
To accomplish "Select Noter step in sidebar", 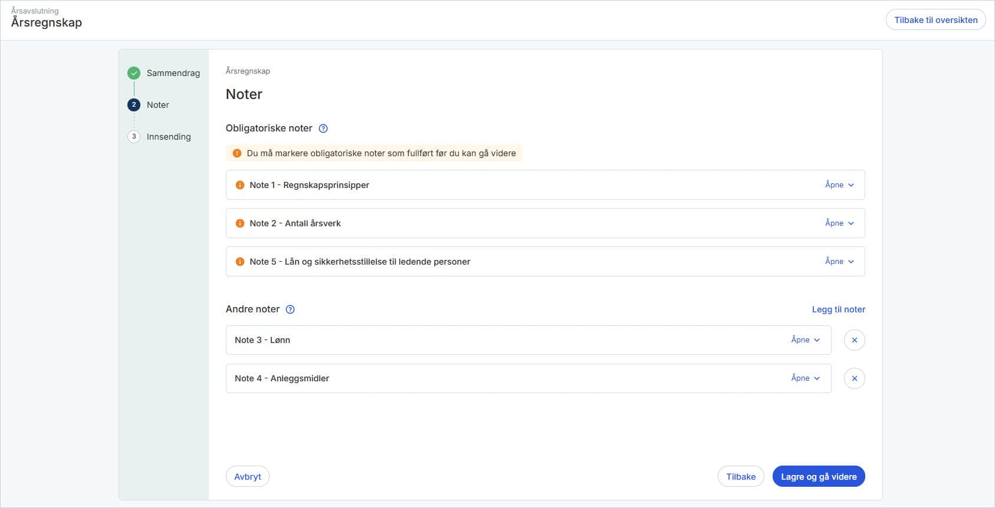I will coord(157,105).
